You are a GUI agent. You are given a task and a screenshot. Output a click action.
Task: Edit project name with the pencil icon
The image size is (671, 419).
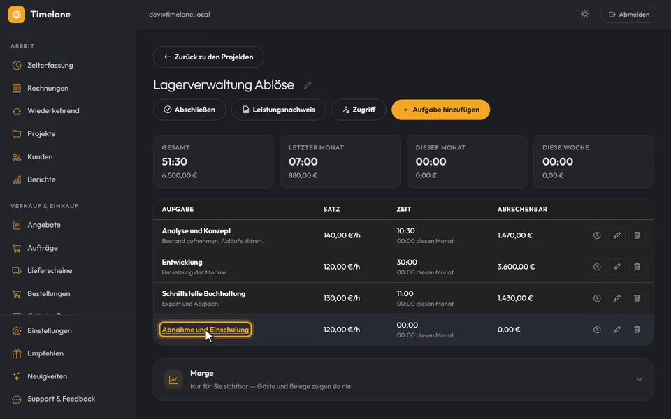click(x=308, y=85)
